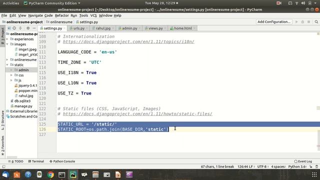Open Project panel gear settings

point(28,28)
